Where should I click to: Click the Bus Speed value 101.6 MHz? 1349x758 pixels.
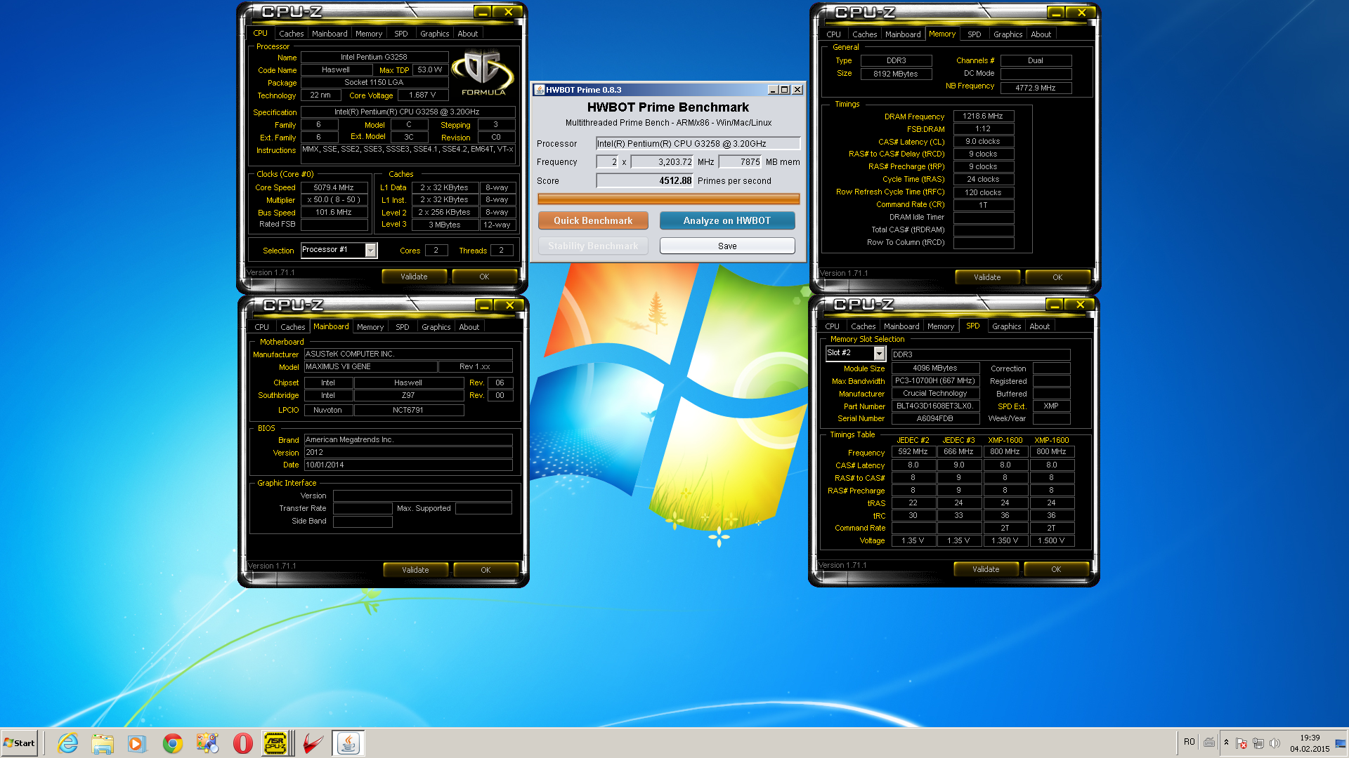pos(334,212)
